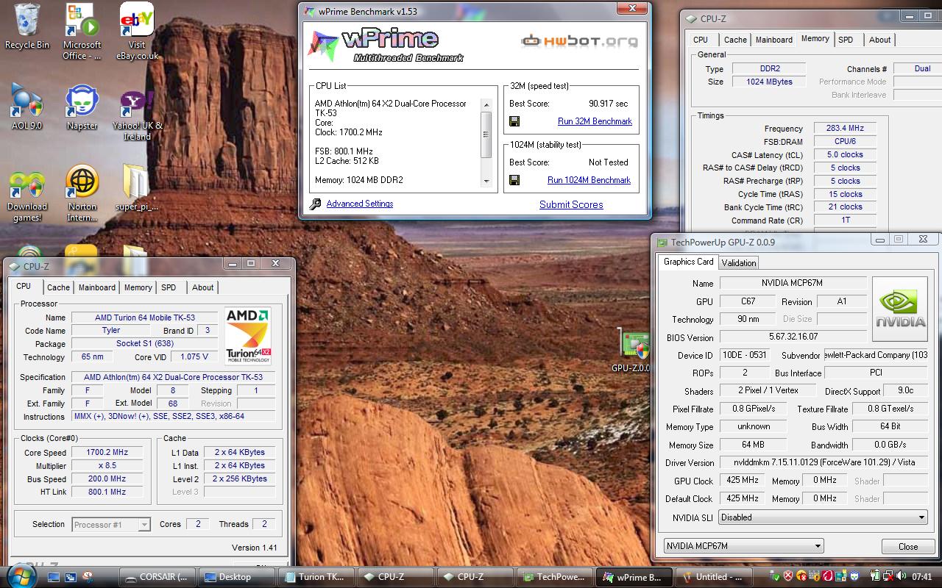Open the Memory tab in left CPU-Z window
Image resolution: width=942 pixels, height=588 pixels.
tap(138, 287)
